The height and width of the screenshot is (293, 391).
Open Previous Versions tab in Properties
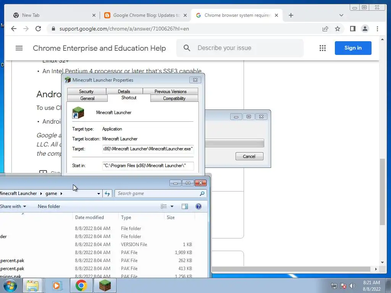pyautogui.click(x=171, y=92)
